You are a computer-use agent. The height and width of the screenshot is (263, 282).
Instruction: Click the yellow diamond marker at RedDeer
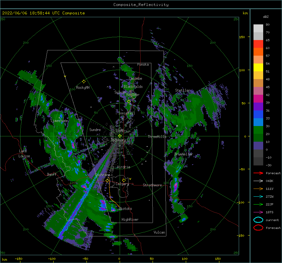tap(129, 102)
